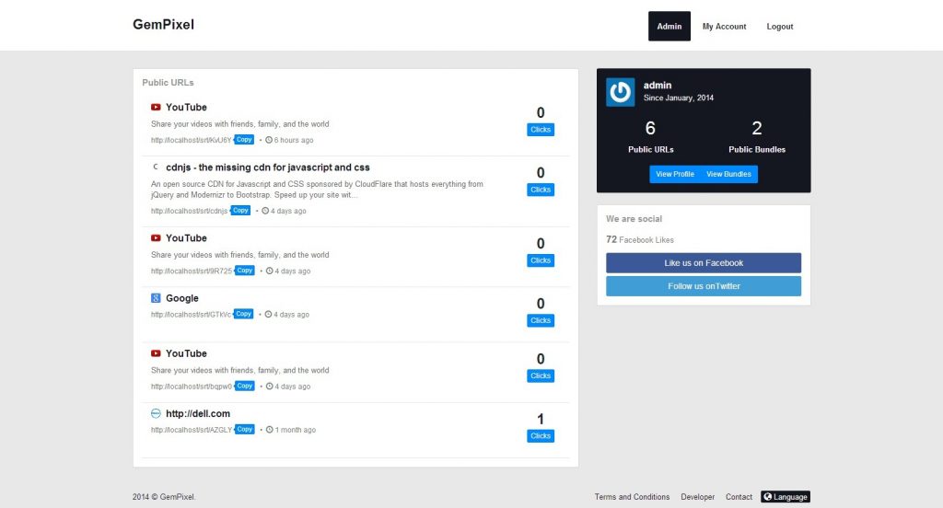Copy the Google short URL ending GTkVc
The image size is (943, 508).
[243, 314]
